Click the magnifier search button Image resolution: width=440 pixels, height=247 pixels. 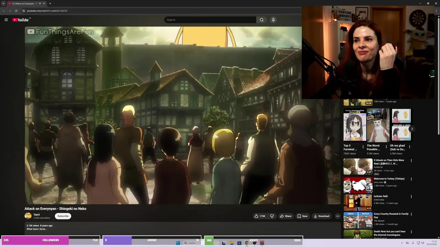262,20
